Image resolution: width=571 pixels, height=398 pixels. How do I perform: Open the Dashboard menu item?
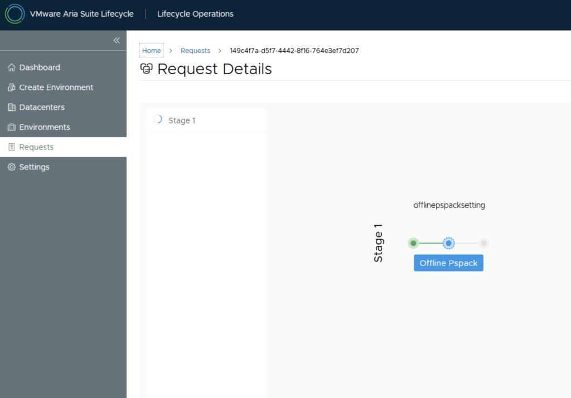[x=40, y=67]
